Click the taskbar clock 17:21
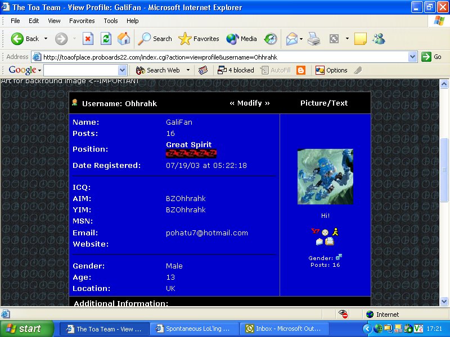 (x=434, y=329)
